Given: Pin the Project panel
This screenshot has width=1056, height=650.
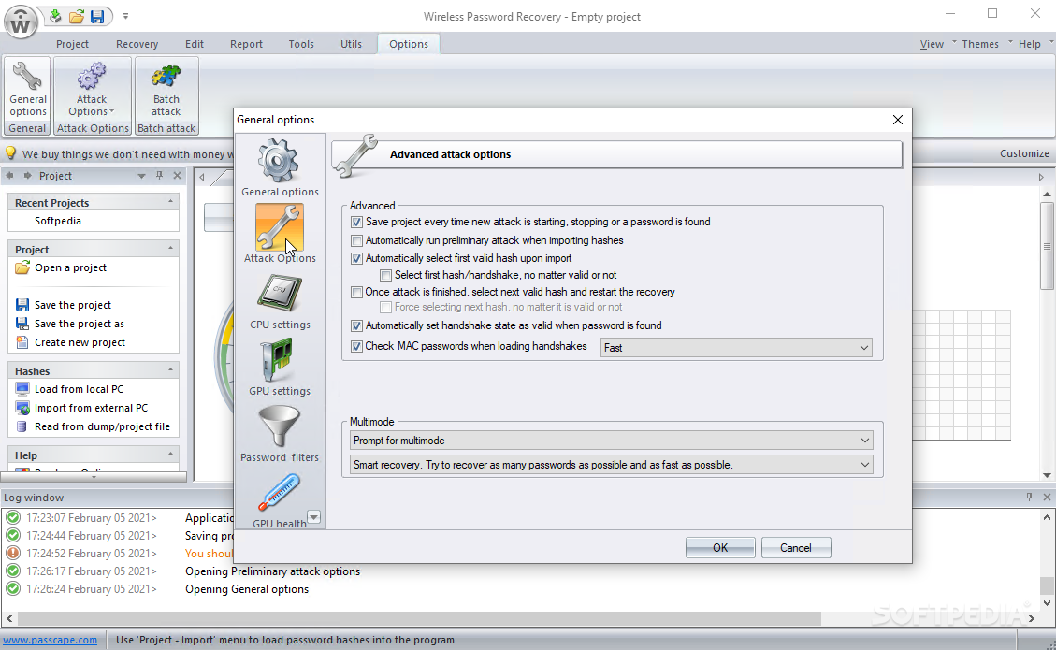Looking at the screenshot, I should [x=160, y=175].
